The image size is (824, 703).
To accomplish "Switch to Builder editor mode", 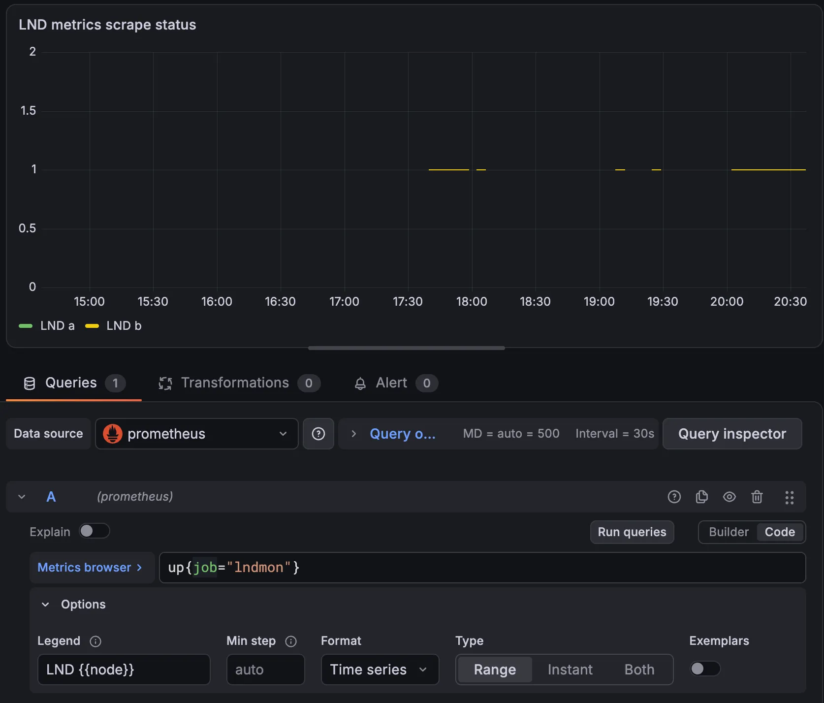I will [729, 532].
